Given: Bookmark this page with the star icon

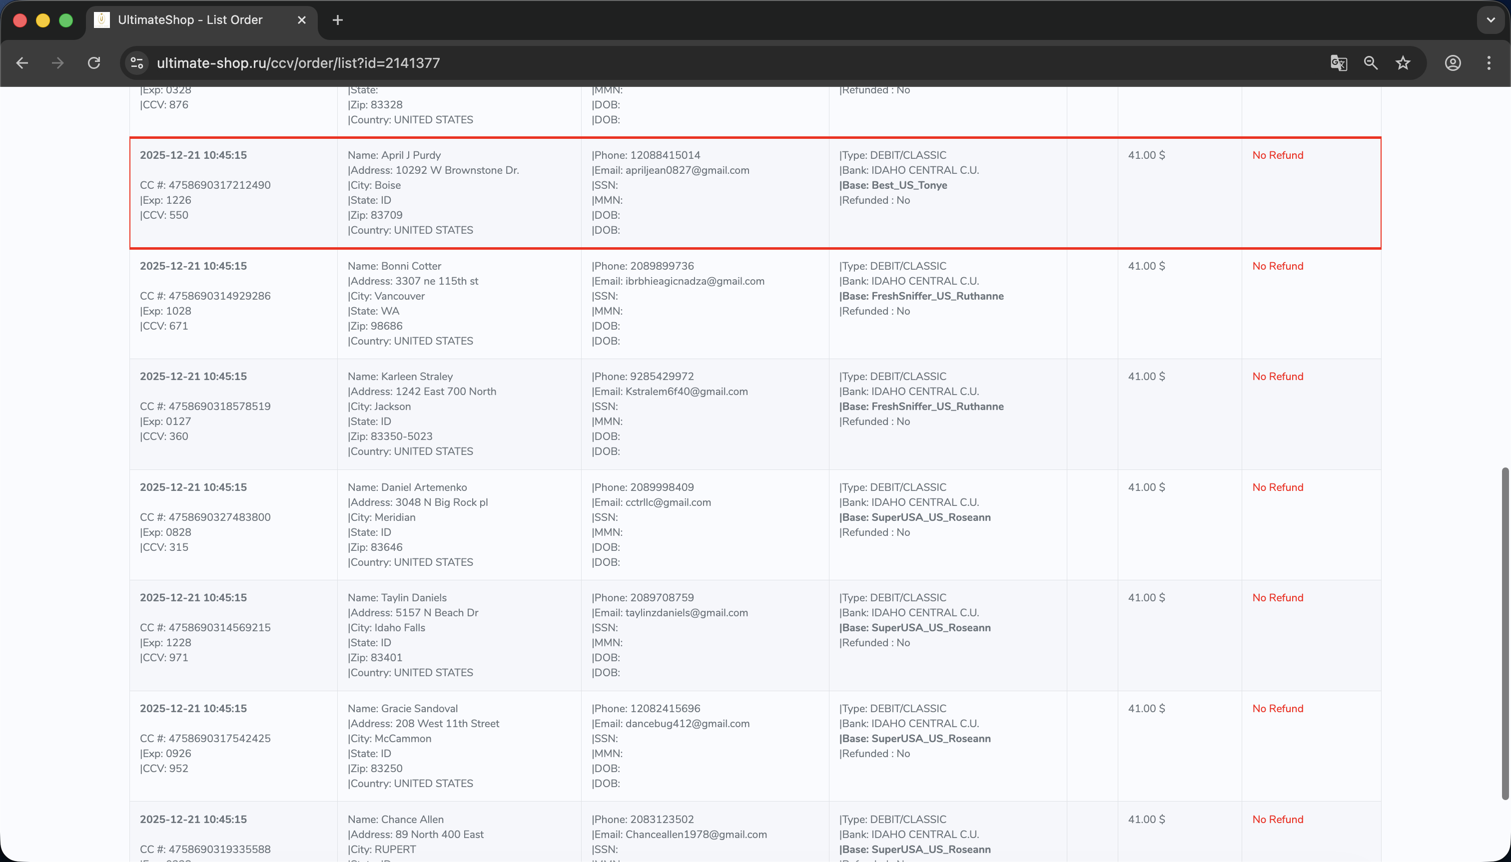Looking at the screenshot, I should click(1403, 63).
